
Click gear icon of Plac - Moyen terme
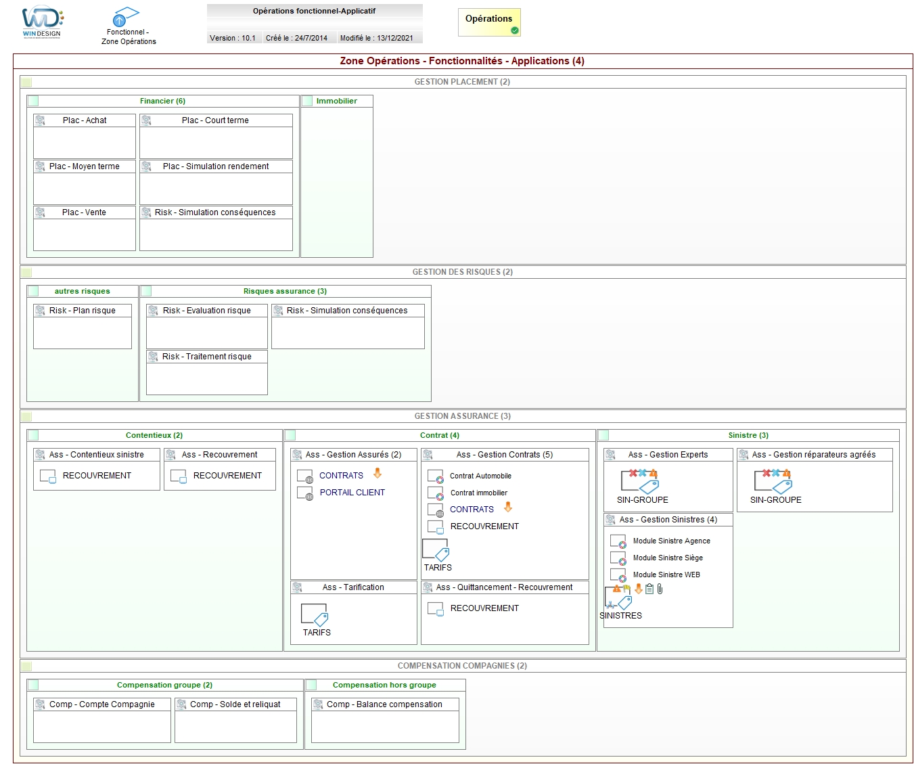[x=40, y=166]
